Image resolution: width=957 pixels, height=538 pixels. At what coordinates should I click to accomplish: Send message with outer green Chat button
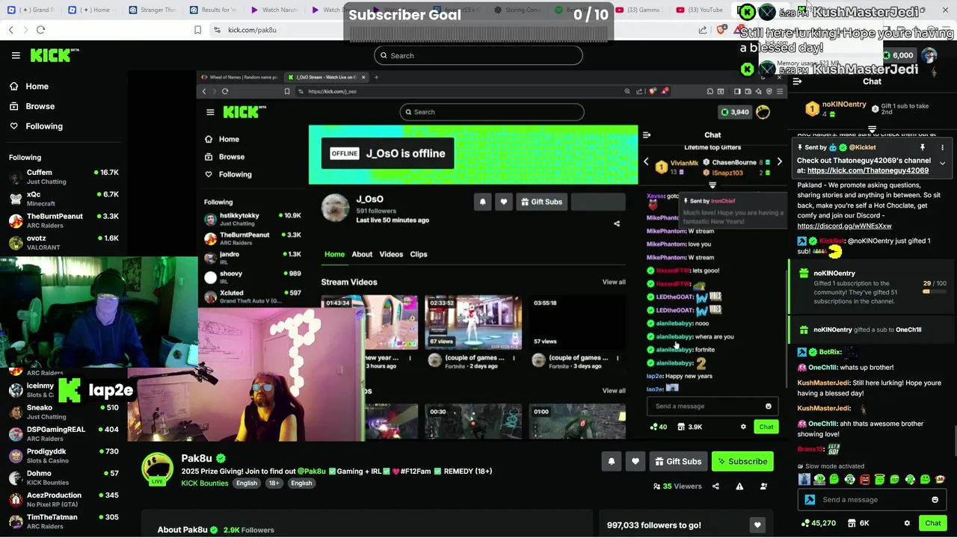932,523
